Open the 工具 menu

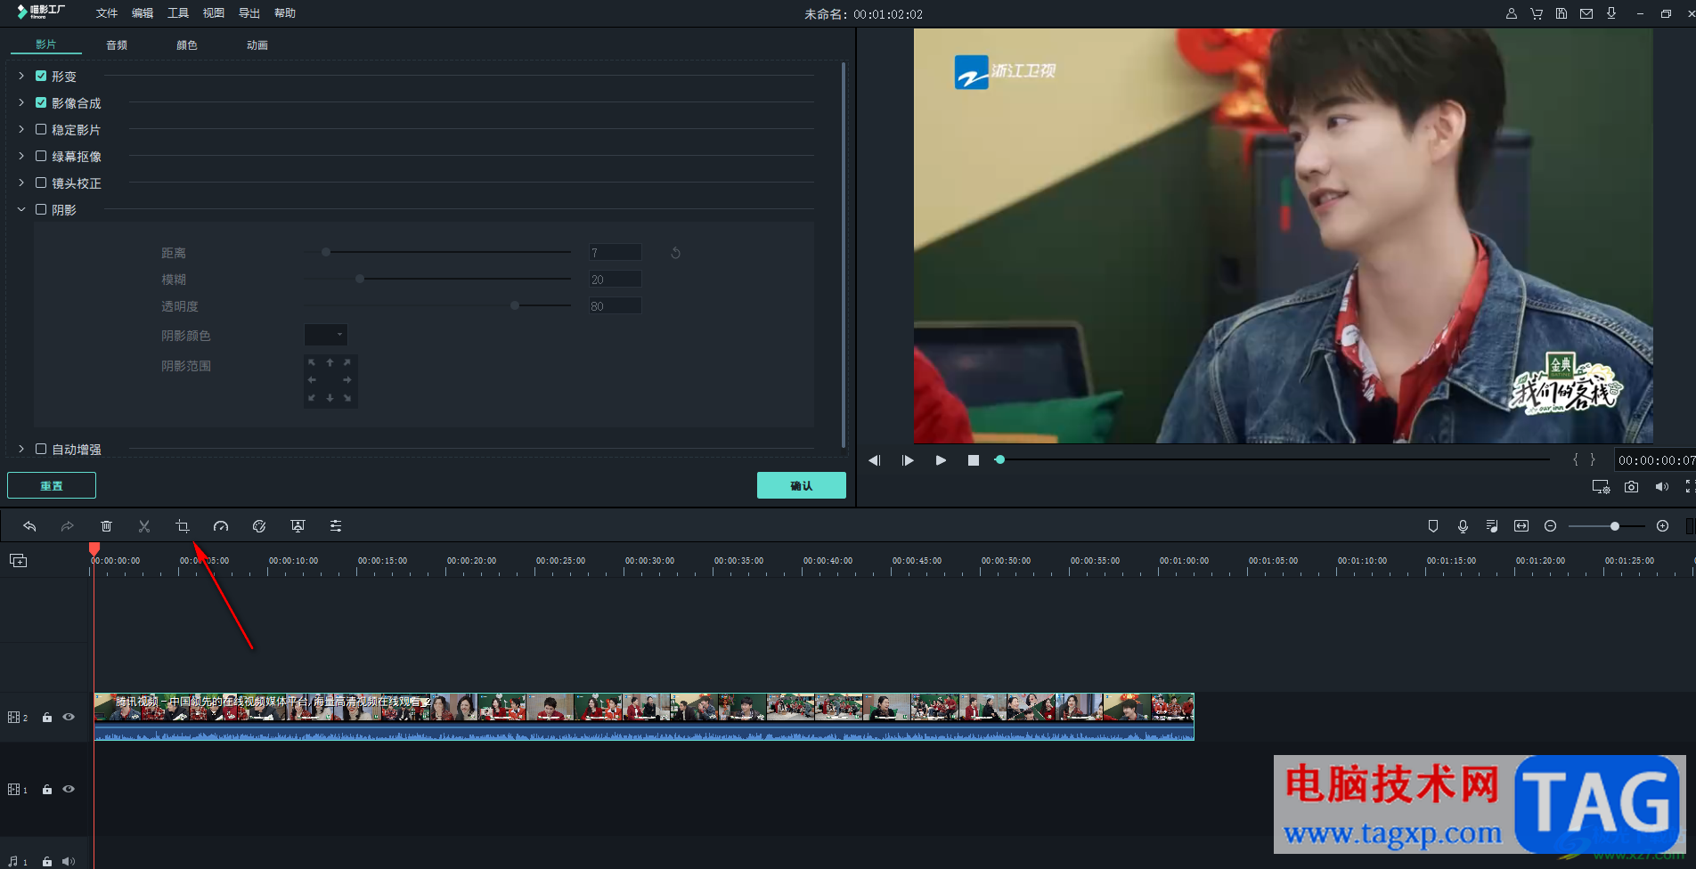tap(178, 13)
